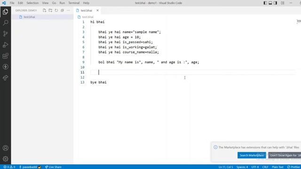This screenshot has height=169, width=301.
Task: Open the Manage settings gear
Action: [x=5, y=159]
